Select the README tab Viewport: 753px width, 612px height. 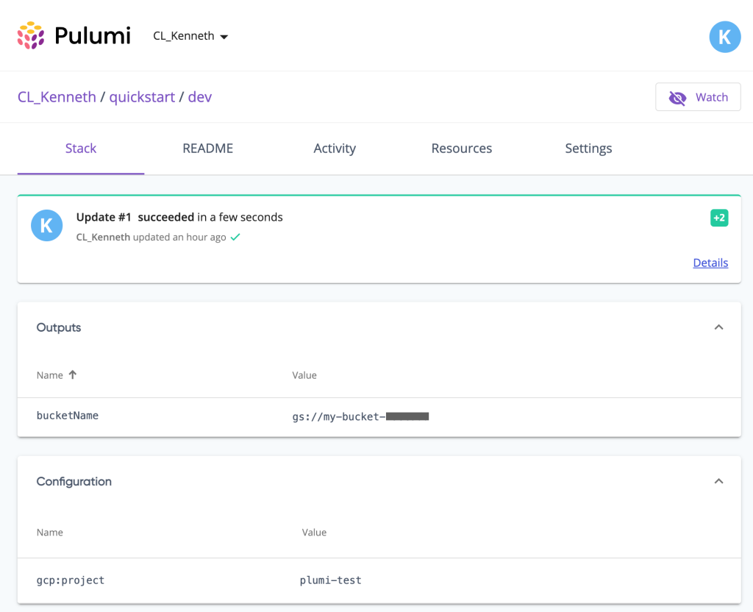(207, 148)
